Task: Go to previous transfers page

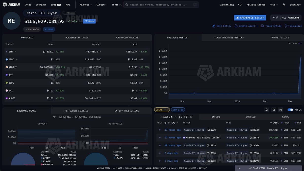Action: (x=176, y=117)
